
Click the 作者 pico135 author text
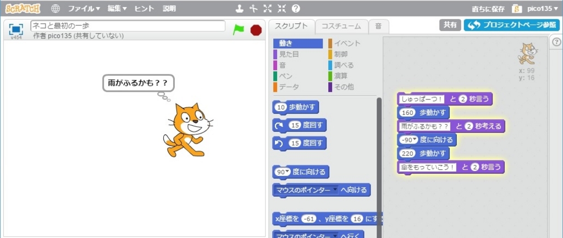(79, 36)
